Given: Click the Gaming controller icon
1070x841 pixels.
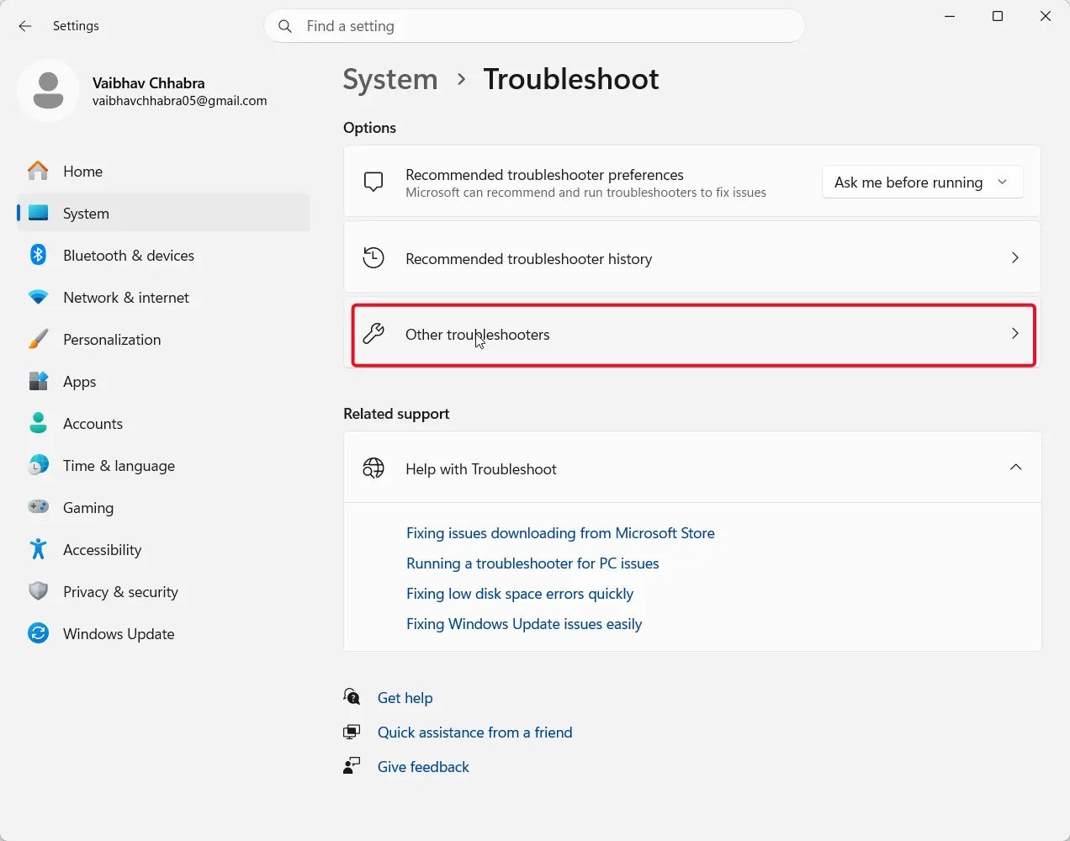Looking at the screenshot, I should pos(38,507).
